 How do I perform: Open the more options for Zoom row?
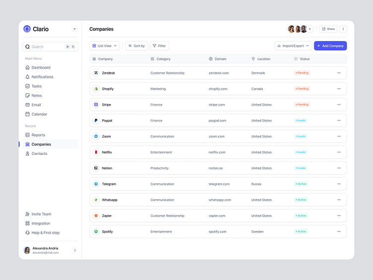tap(339, 137)
